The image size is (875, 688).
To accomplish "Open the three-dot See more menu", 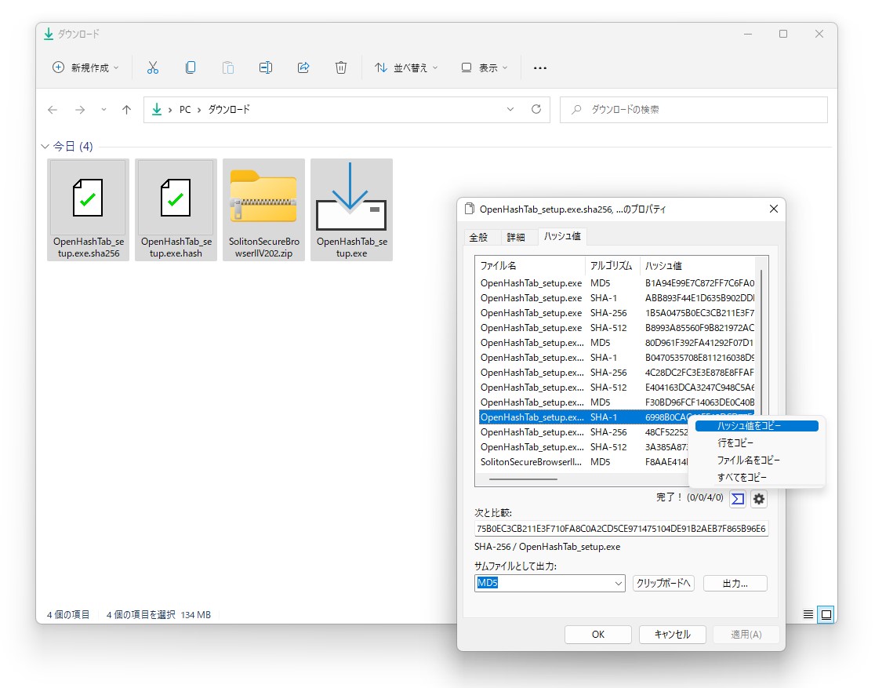I will click(539, 67).
